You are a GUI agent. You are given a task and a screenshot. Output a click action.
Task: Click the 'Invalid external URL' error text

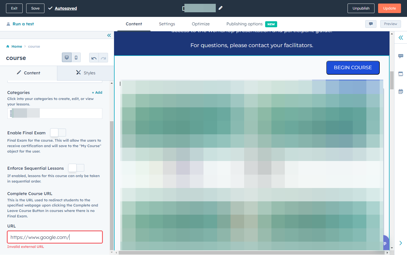pyautogui.click(x=26, y=247)
